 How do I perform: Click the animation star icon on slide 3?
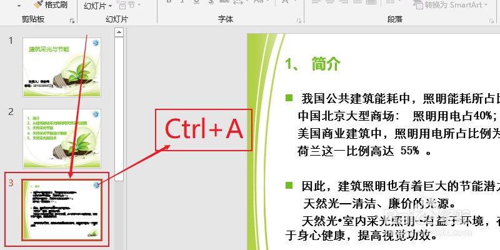tap(96, 185)
